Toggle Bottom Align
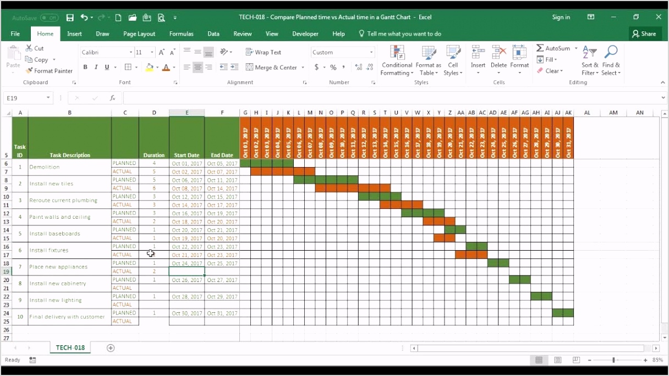 (209, 52)
